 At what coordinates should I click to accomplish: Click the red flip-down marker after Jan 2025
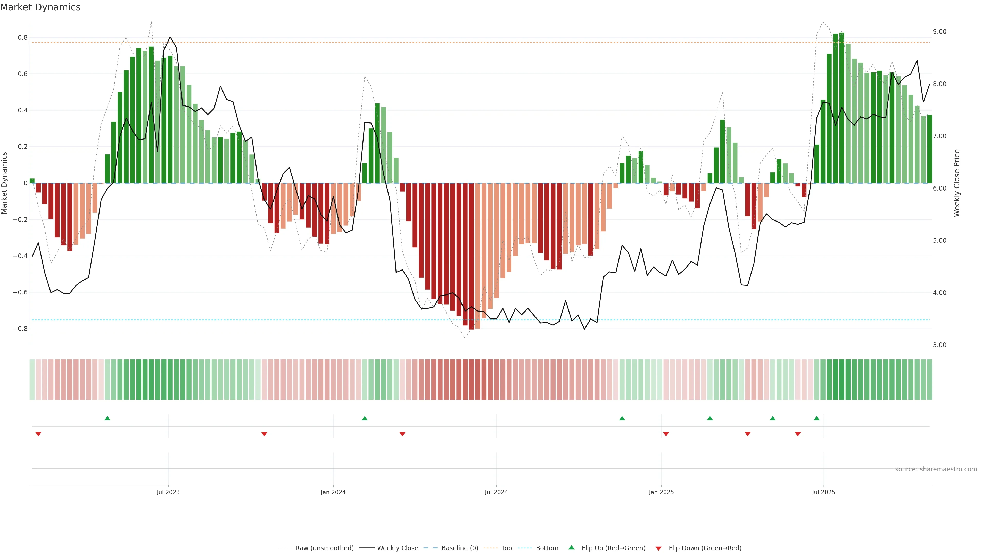666,434
